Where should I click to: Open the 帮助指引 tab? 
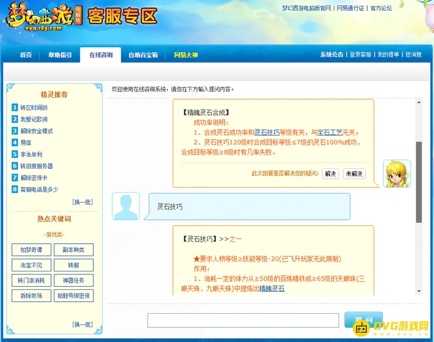(x=60, y=55)
